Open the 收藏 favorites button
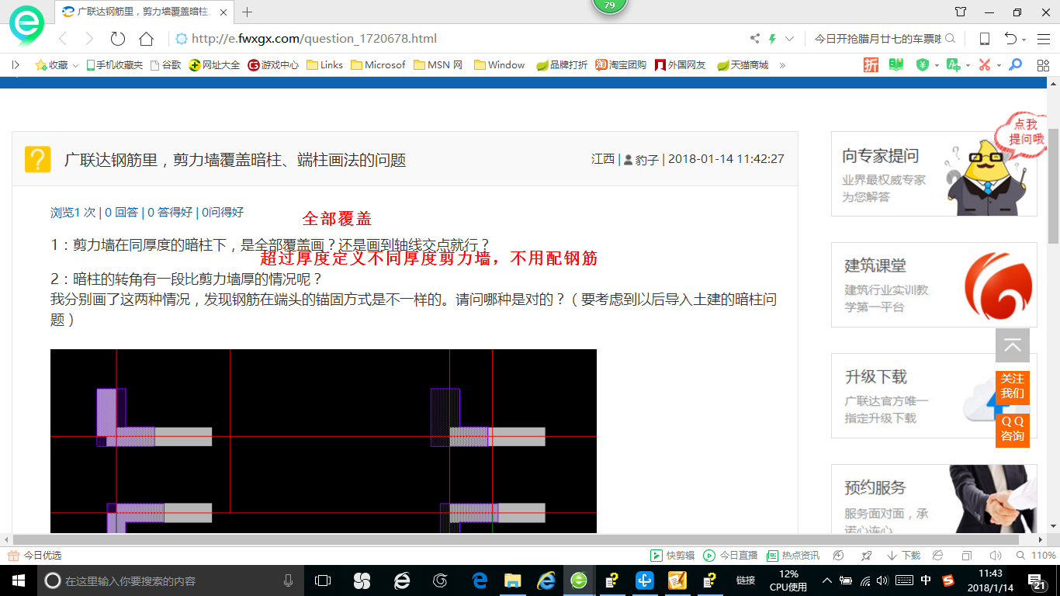 click(51, 65)
